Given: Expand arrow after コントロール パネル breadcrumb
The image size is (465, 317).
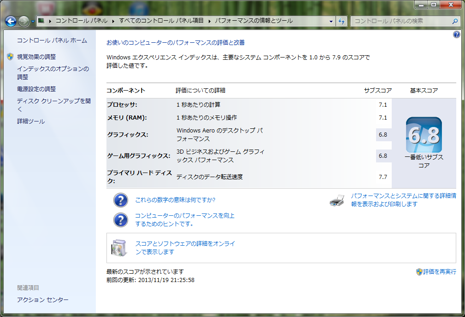Looking at the screenshot, I should point(113,21).
